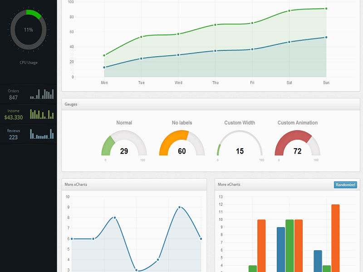Click the orange No labels gauge
This screenshot has height=272, width=363.
pos(181,144)
